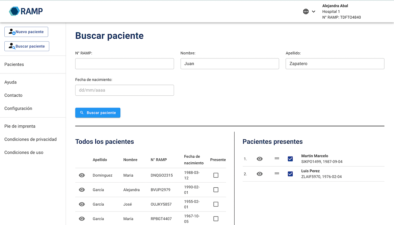View García José with the eye icon

[x=82, y=204]
